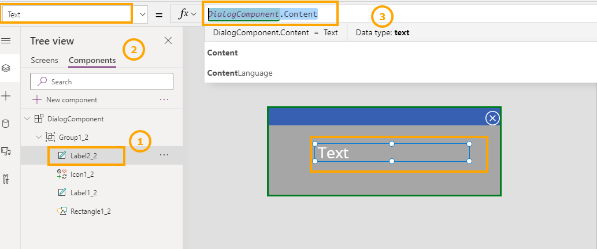Choose ContentLanguage from autocomplete suggestions
597x249 pixels.
pyautogui.click(x=240, y=73)
